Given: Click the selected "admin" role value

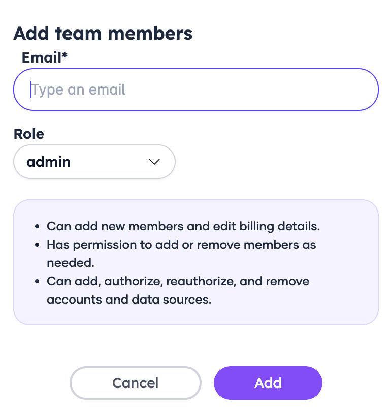Looking at the screenshot, I should click(49, 162).
